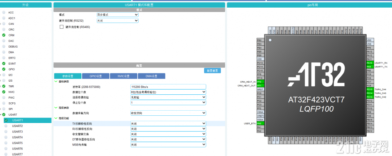
Task: Select the CAN peripheral entry
Action: [11, 24]
